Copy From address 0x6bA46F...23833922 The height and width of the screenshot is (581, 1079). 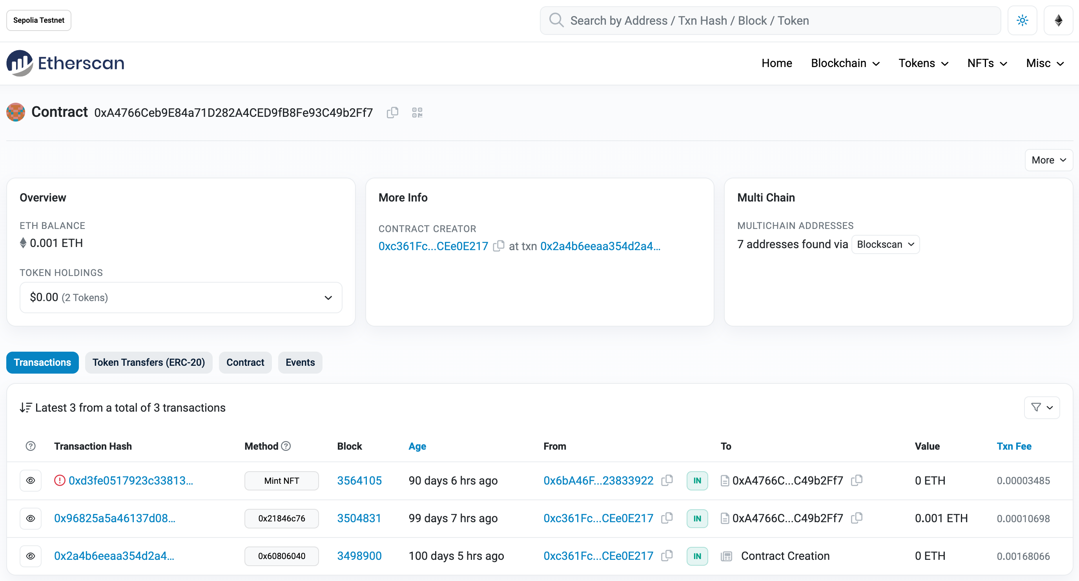click(667, 481)
